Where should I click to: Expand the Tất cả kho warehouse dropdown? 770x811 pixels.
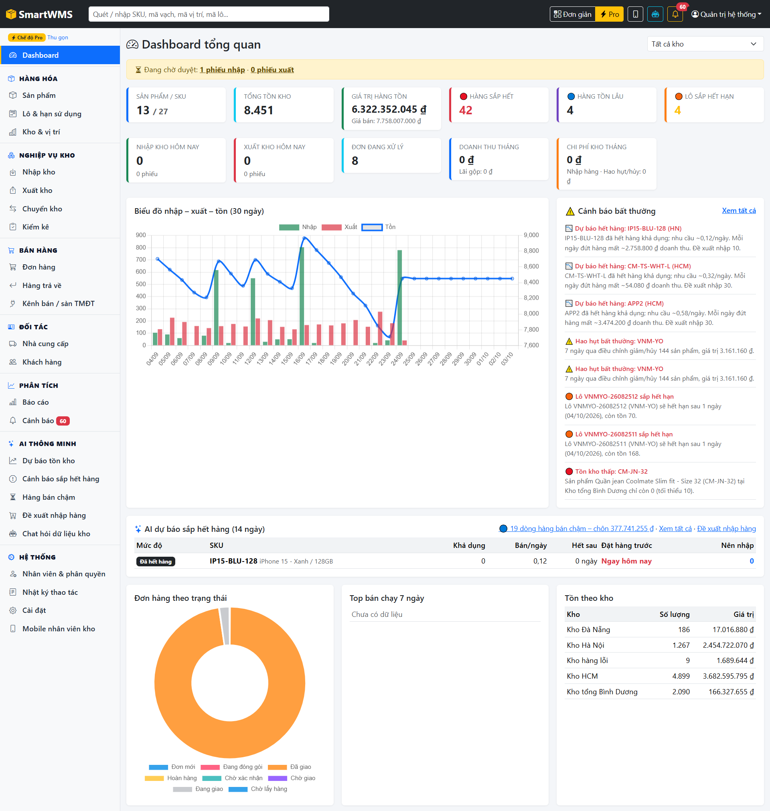pos(705,44)
